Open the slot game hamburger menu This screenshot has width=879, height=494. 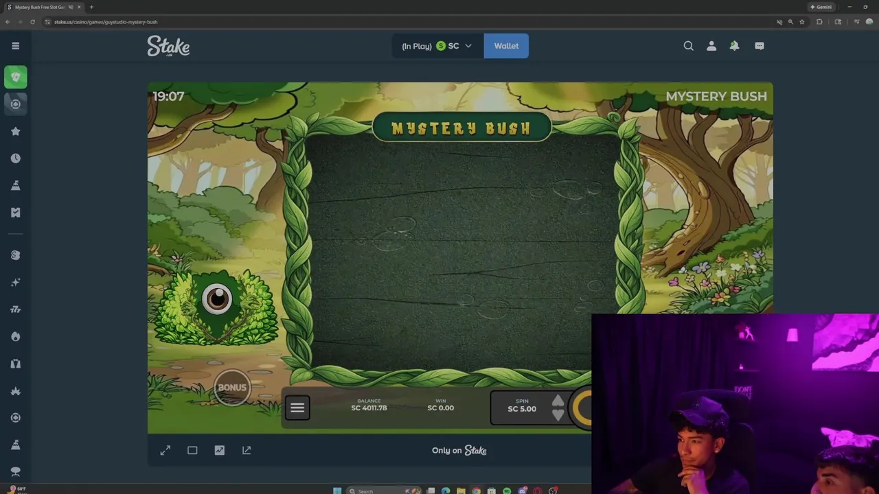click(297, 408)
